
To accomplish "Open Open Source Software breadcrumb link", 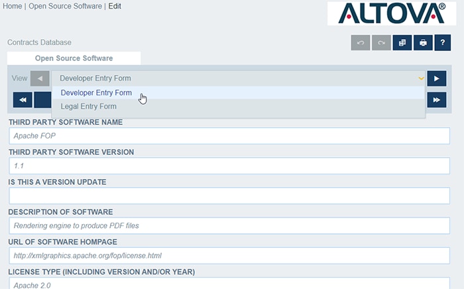I will point(65,6).
